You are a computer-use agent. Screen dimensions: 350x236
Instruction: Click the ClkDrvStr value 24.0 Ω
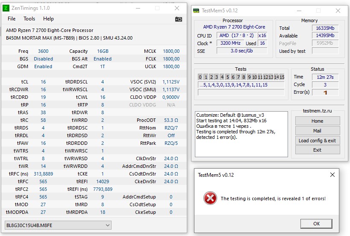tap(171, 158)
